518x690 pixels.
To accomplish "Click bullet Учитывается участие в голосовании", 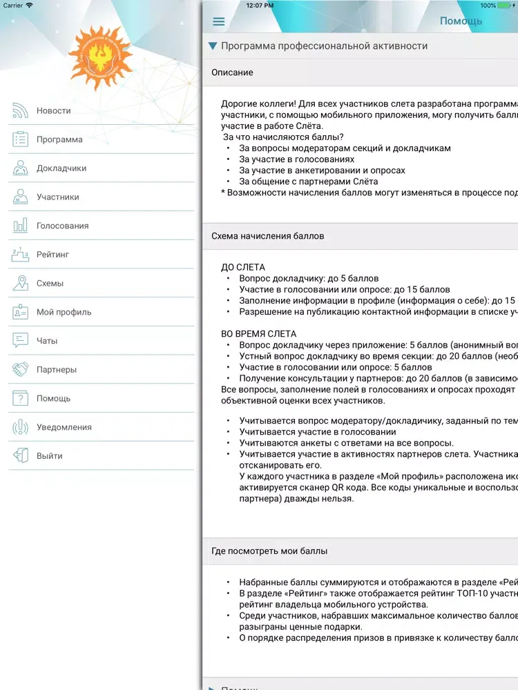I will (x=318, y=432).
